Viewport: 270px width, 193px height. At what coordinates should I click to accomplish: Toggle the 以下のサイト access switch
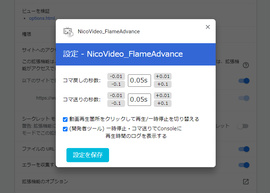[x=244, y=81]
